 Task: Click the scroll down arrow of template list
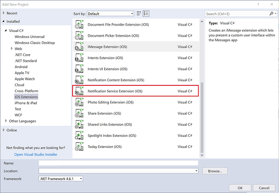(x=202, y=155)
